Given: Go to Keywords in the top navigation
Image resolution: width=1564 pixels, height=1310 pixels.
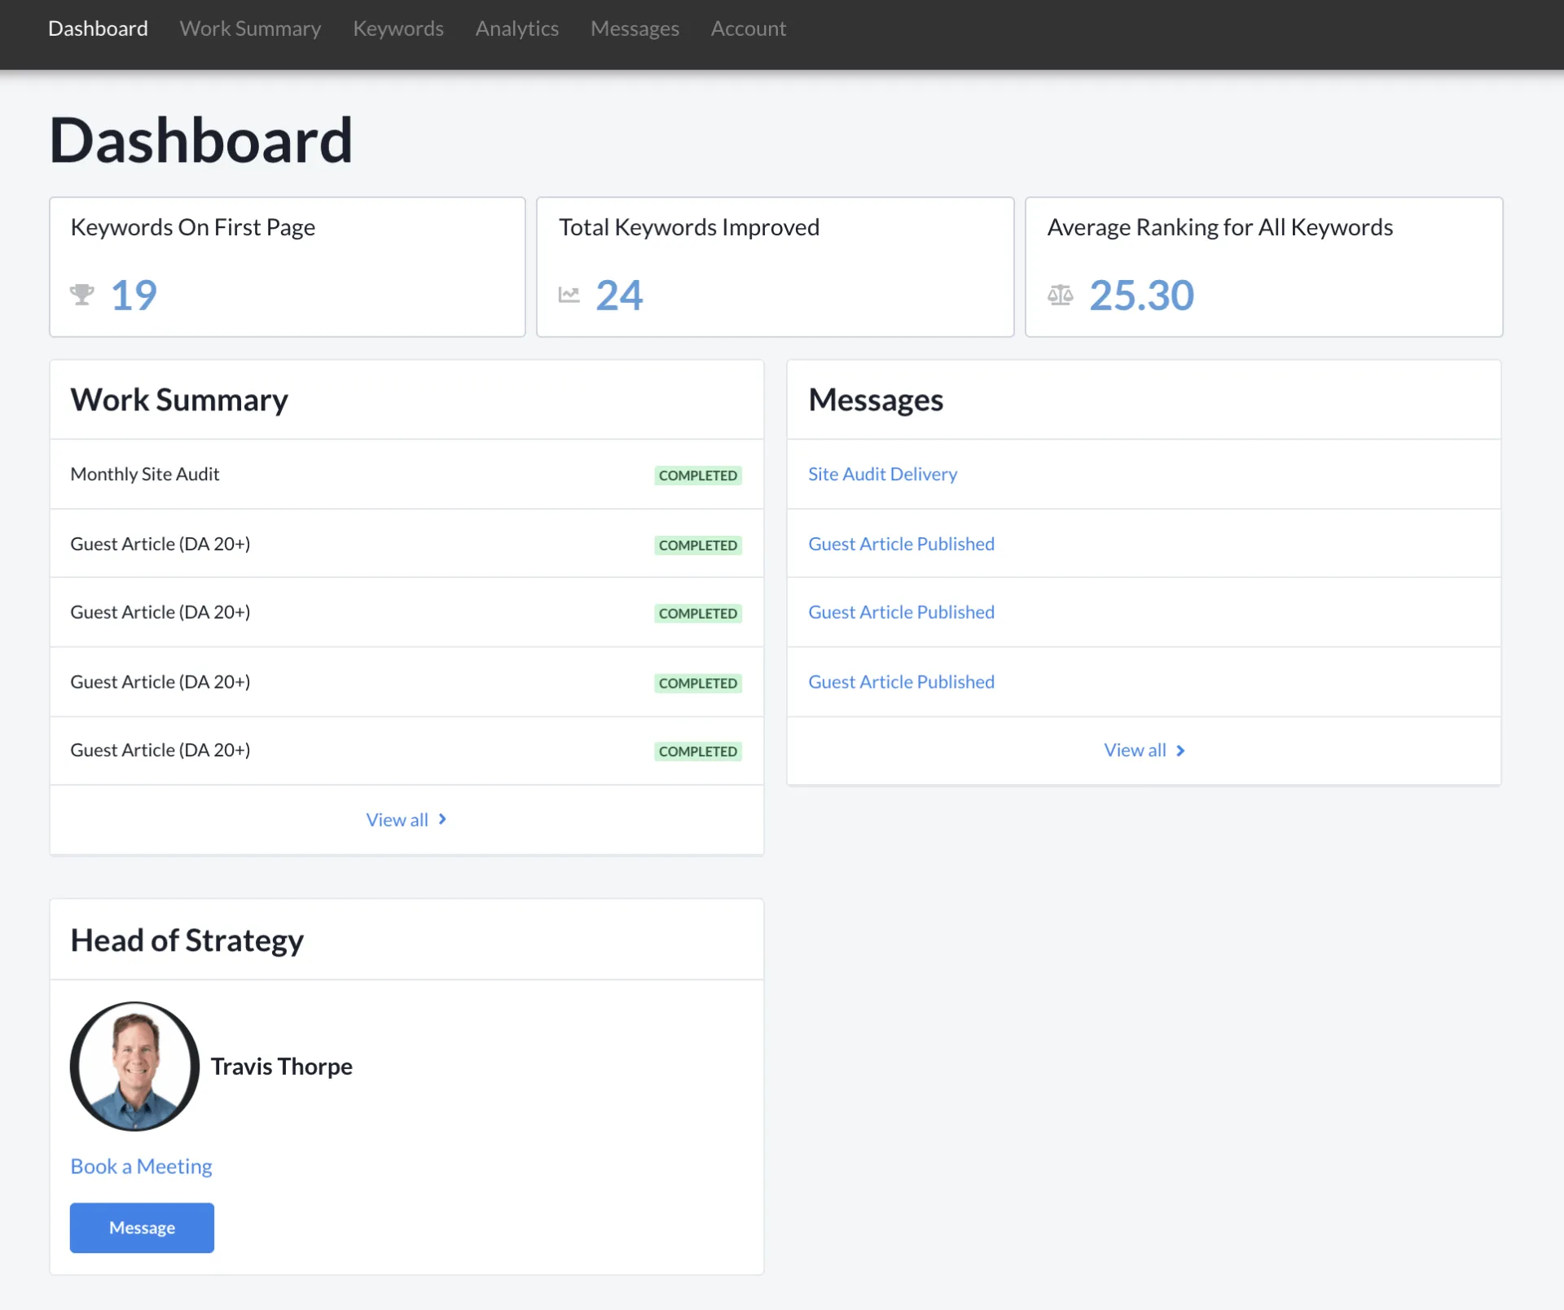Looking at the screenshot, I should coord(398,28).
